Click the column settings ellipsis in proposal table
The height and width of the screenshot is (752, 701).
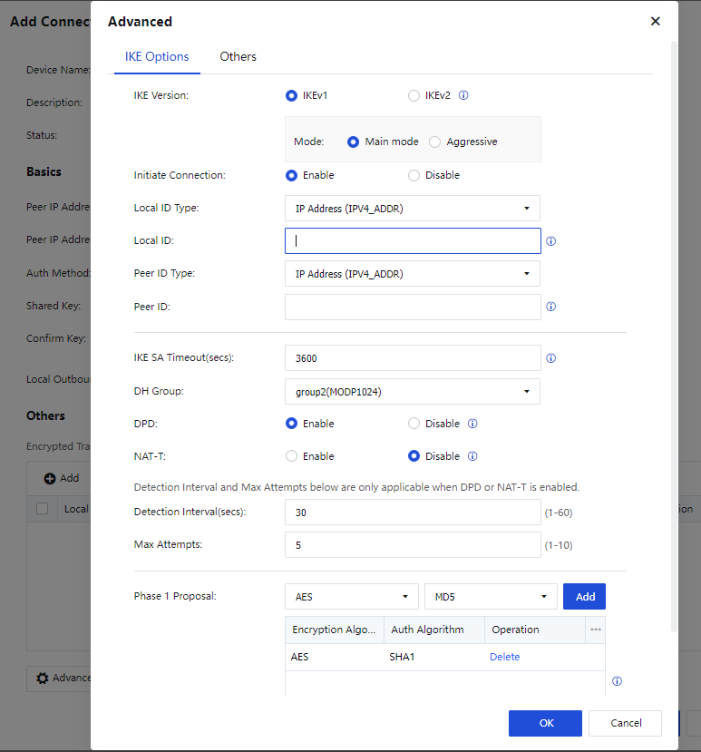[x=596, y=630]
